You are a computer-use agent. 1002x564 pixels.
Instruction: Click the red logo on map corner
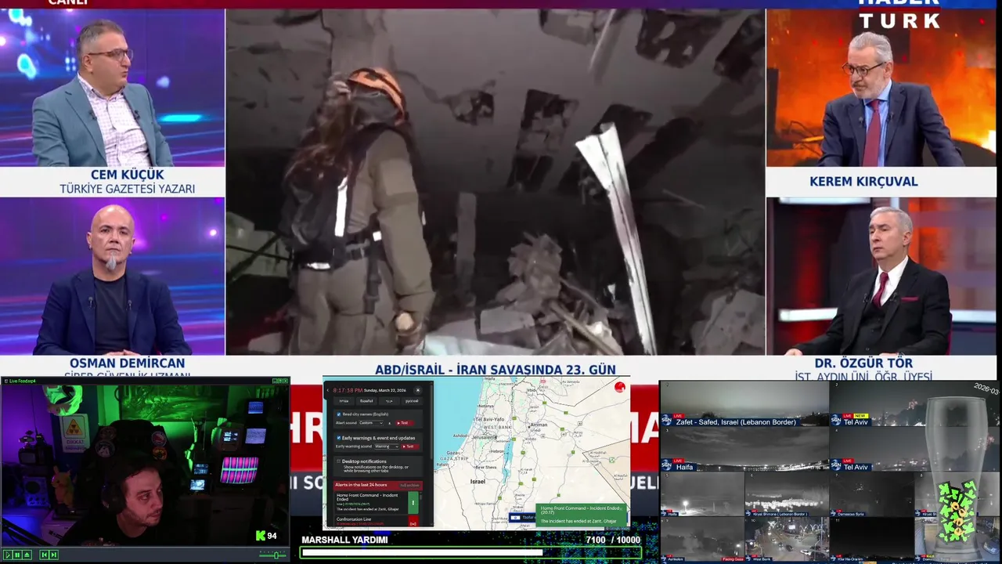[619, 387]
